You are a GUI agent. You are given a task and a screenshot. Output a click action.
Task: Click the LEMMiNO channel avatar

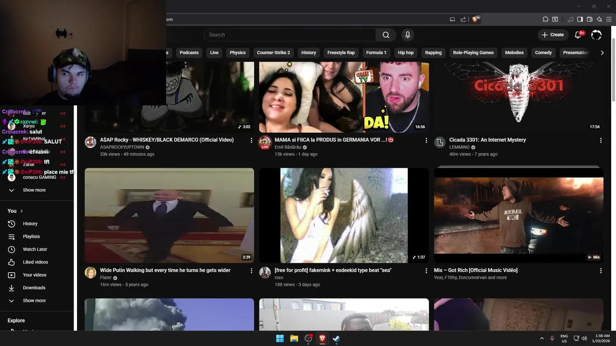coord(439,142)
